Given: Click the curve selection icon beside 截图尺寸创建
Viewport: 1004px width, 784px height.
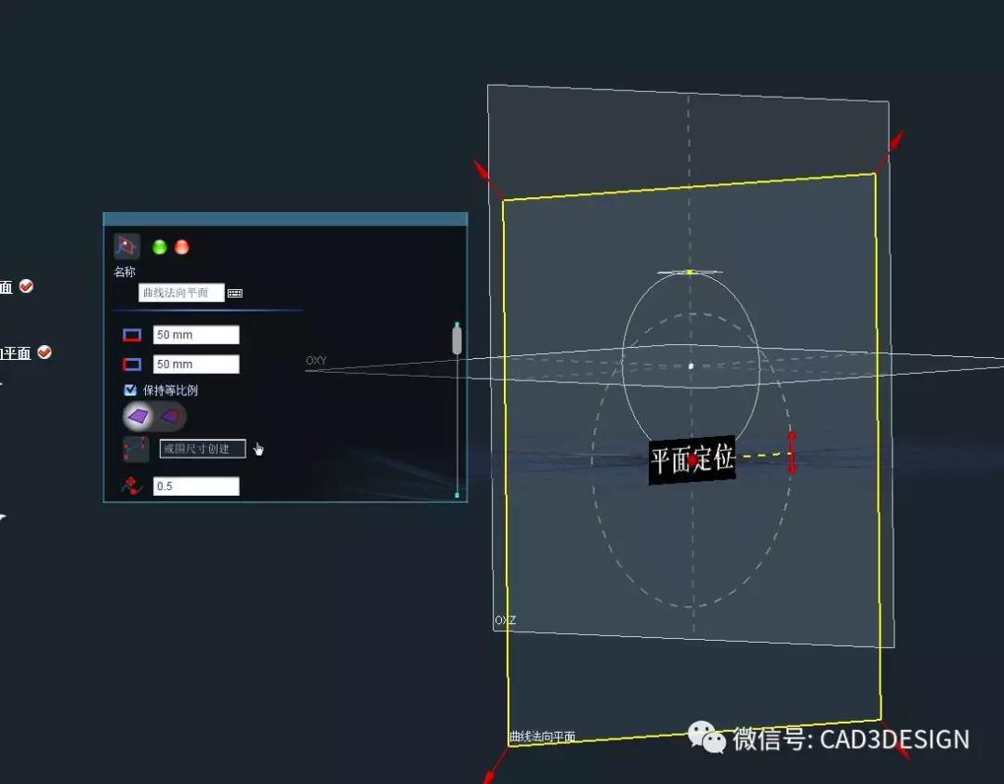Looking at the screenshot, I should 136,449.
